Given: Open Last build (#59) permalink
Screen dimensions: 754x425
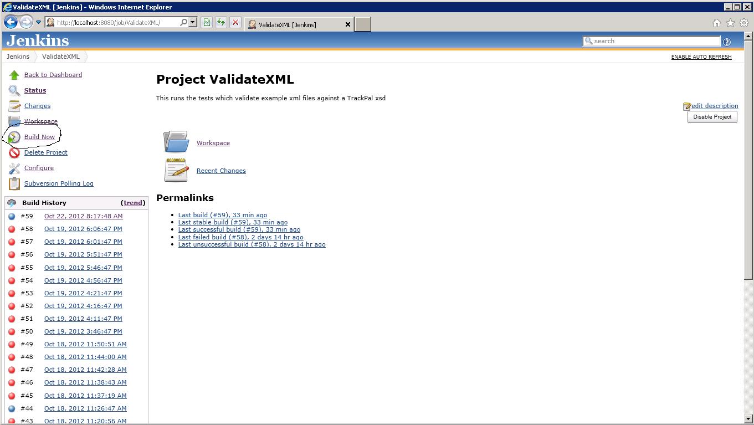Looking at the screenshot, I should coord(223,215).
